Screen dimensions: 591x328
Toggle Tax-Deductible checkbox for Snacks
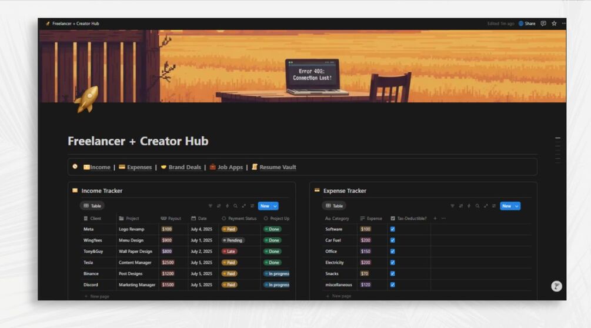(x=392, y=274)
